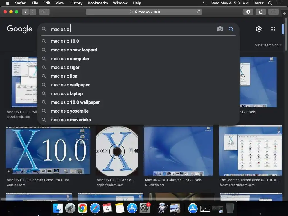Open Automator robot icon in Dock

pos(163,208)
